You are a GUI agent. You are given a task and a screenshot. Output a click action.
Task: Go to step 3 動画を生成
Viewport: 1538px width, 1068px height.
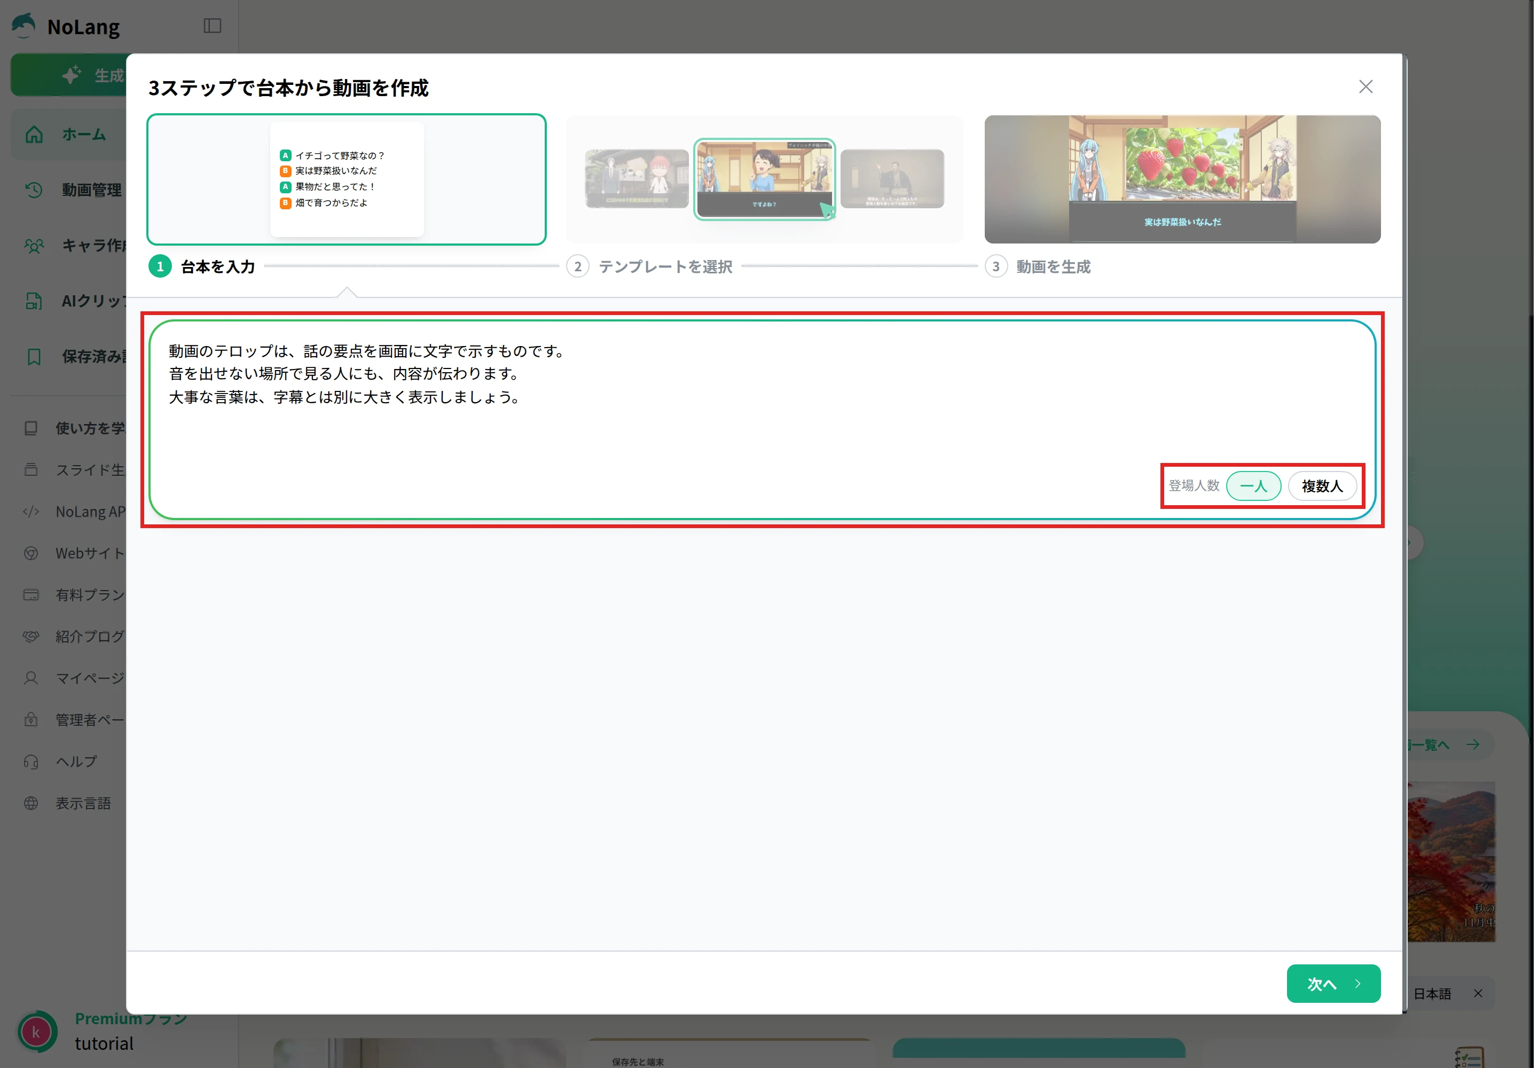coord(1038,266)
